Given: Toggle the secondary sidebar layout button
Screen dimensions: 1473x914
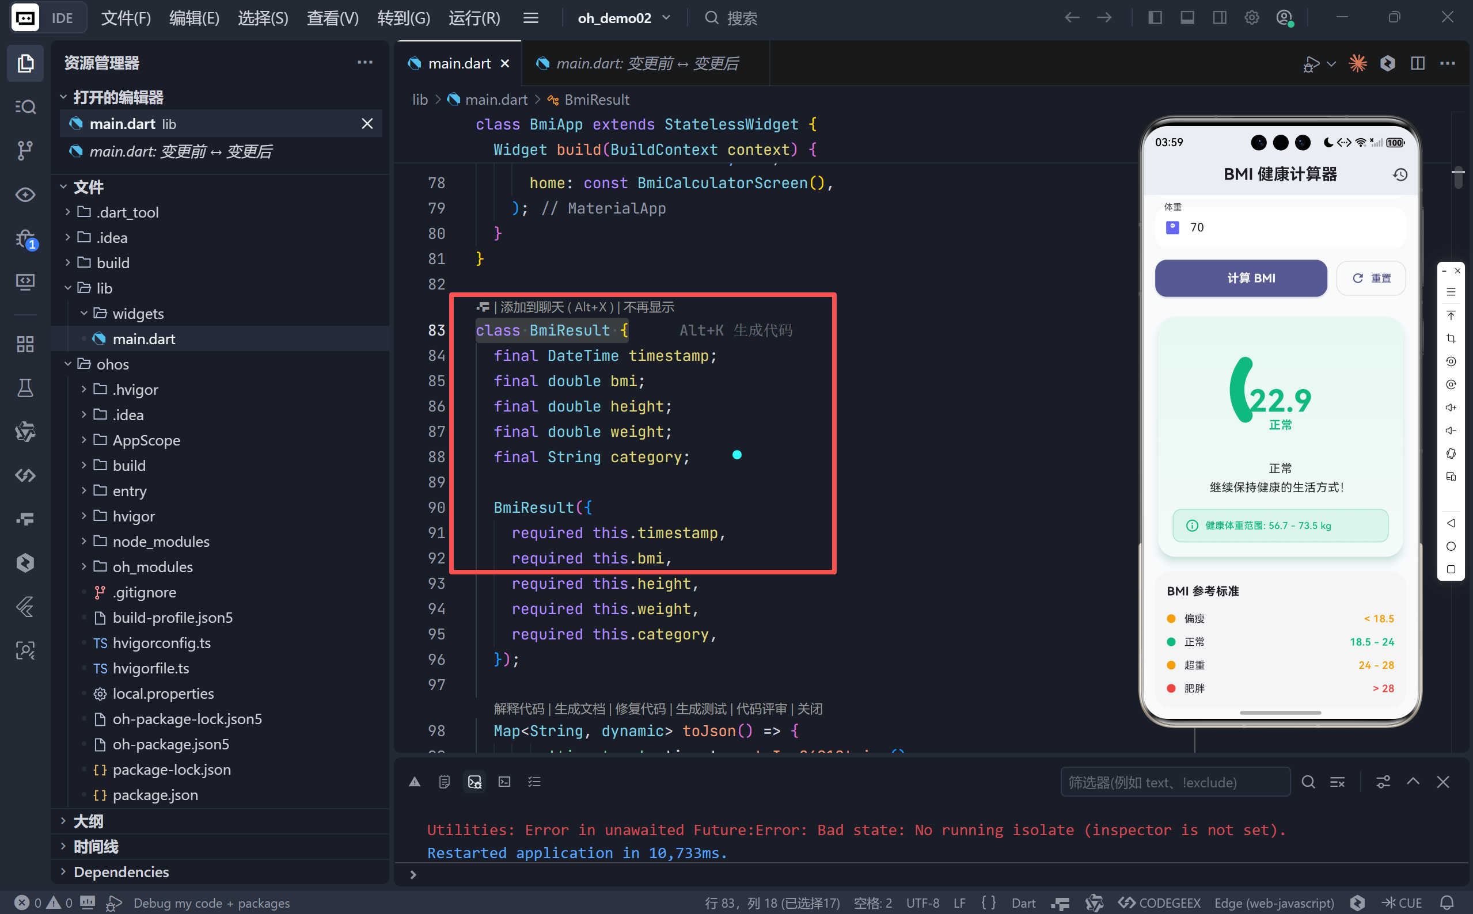Looking at the screenshot, I should [1219, 17].
